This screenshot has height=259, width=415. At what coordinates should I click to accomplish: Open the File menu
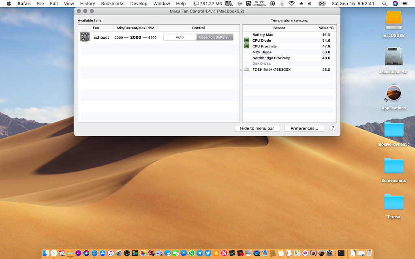(x=40, y=3)
